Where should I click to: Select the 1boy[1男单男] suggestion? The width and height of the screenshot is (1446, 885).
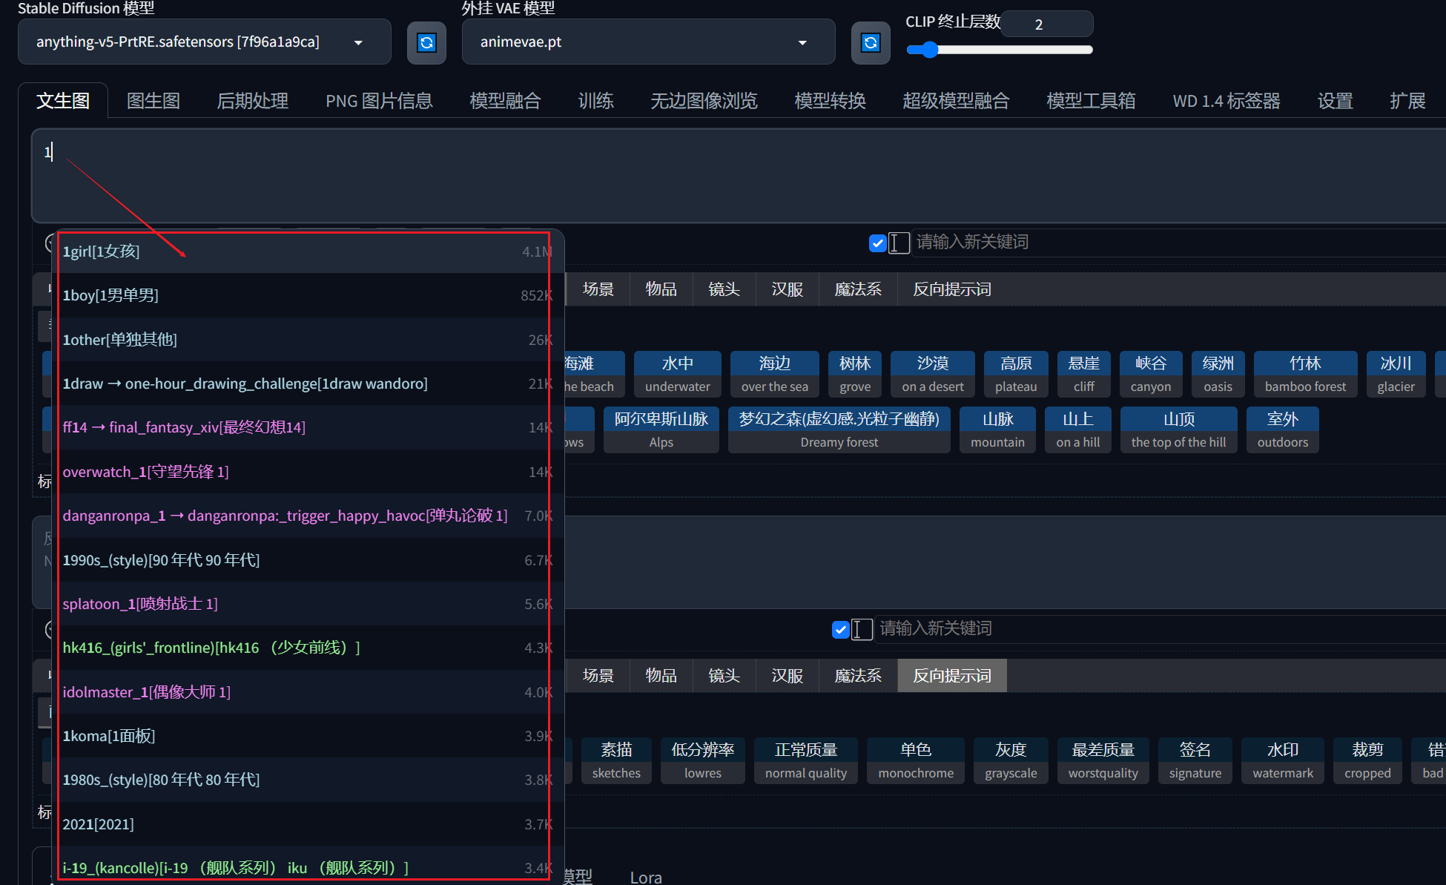click(308, 295)
